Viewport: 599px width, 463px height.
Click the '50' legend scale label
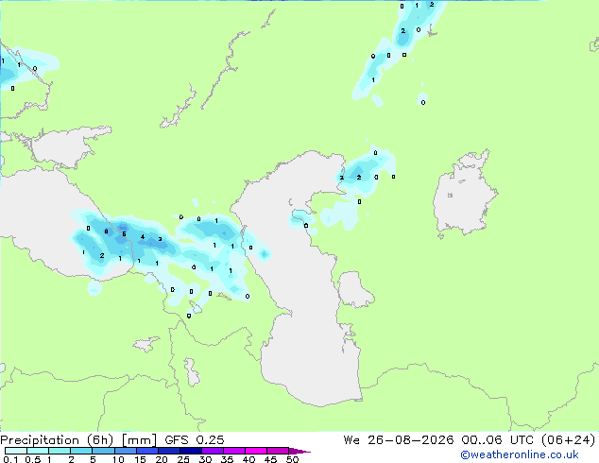(x=292, y=459)
